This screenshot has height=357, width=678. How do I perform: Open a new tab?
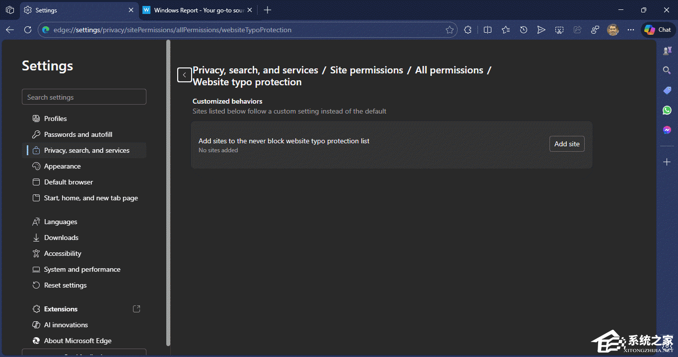(x=268, y=10)
